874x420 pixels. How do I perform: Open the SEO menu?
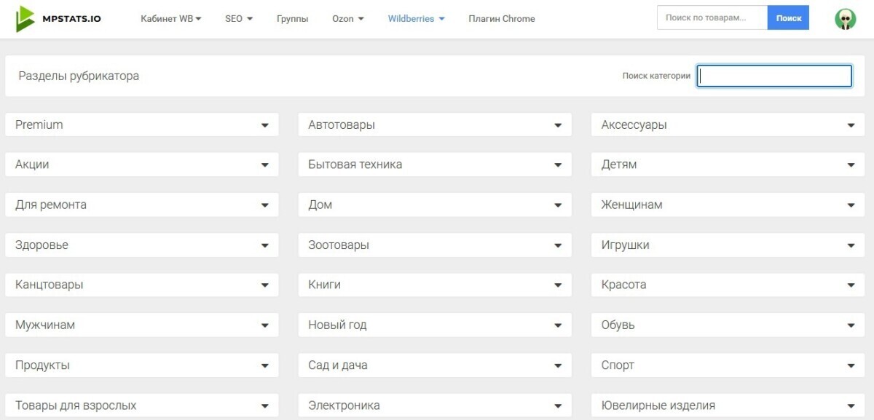click(x=238, y=19)
